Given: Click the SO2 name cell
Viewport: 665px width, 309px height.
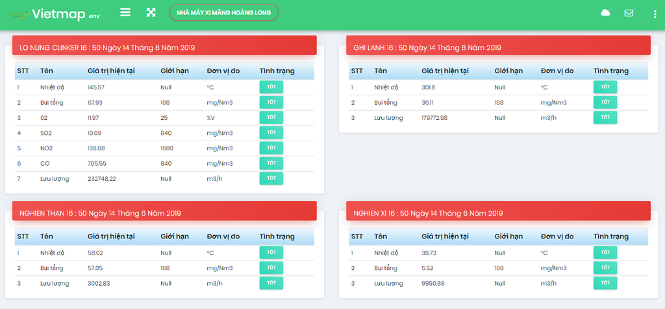Looking at the screenshot, I should click(46, 133).
